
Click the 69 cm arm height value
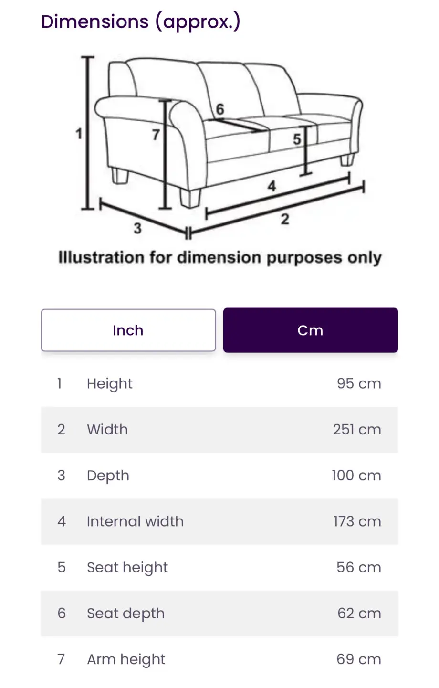coord(359,659)
